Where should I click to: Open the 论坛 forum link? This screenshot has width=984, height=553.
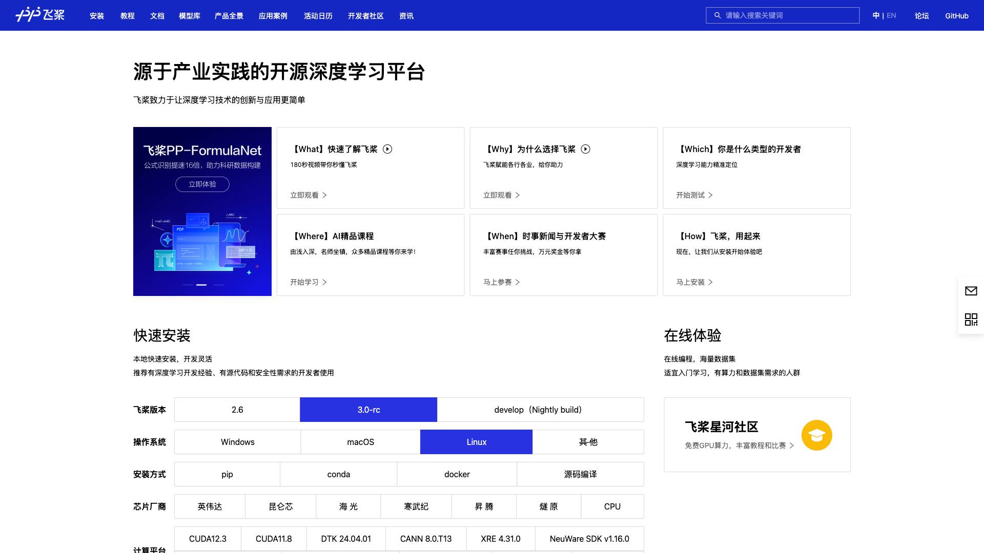(922, 16)
